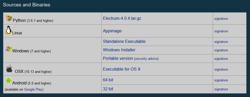Open the security advice link

(x=146, y=59)
